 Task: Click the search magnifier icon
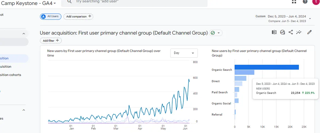pyautogui.click(x=69, y=2)
